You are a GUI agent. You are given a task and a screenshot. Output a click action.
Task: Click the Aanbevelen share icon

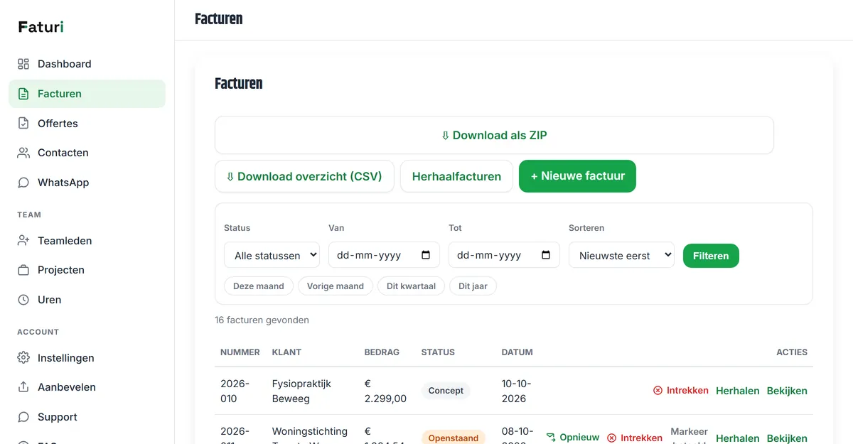tap(23, 387)
